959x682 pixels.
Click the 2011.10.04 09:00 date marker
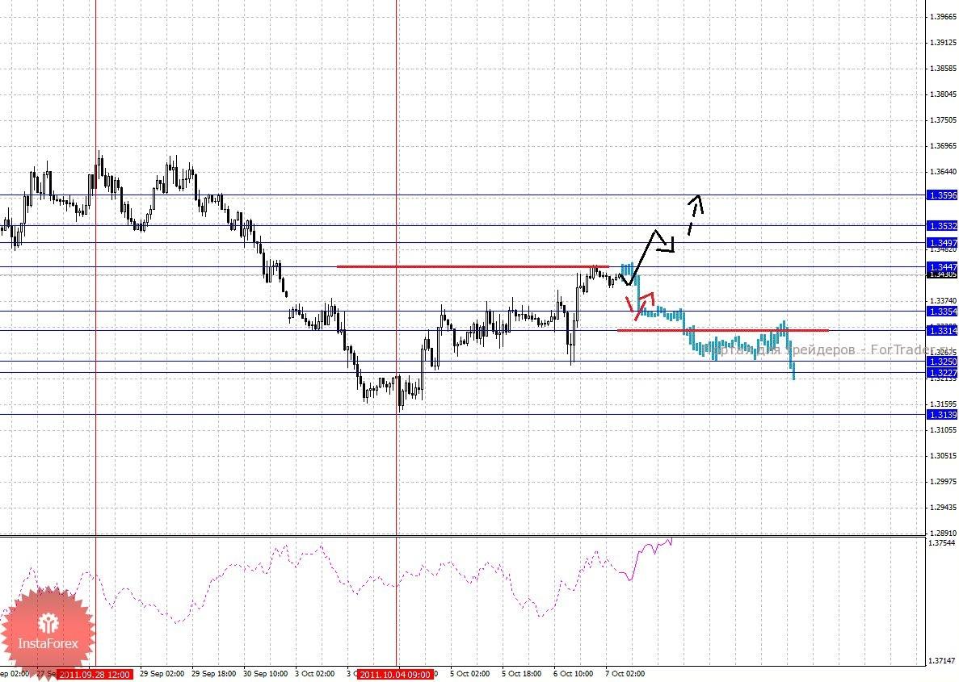click(396, 675)
